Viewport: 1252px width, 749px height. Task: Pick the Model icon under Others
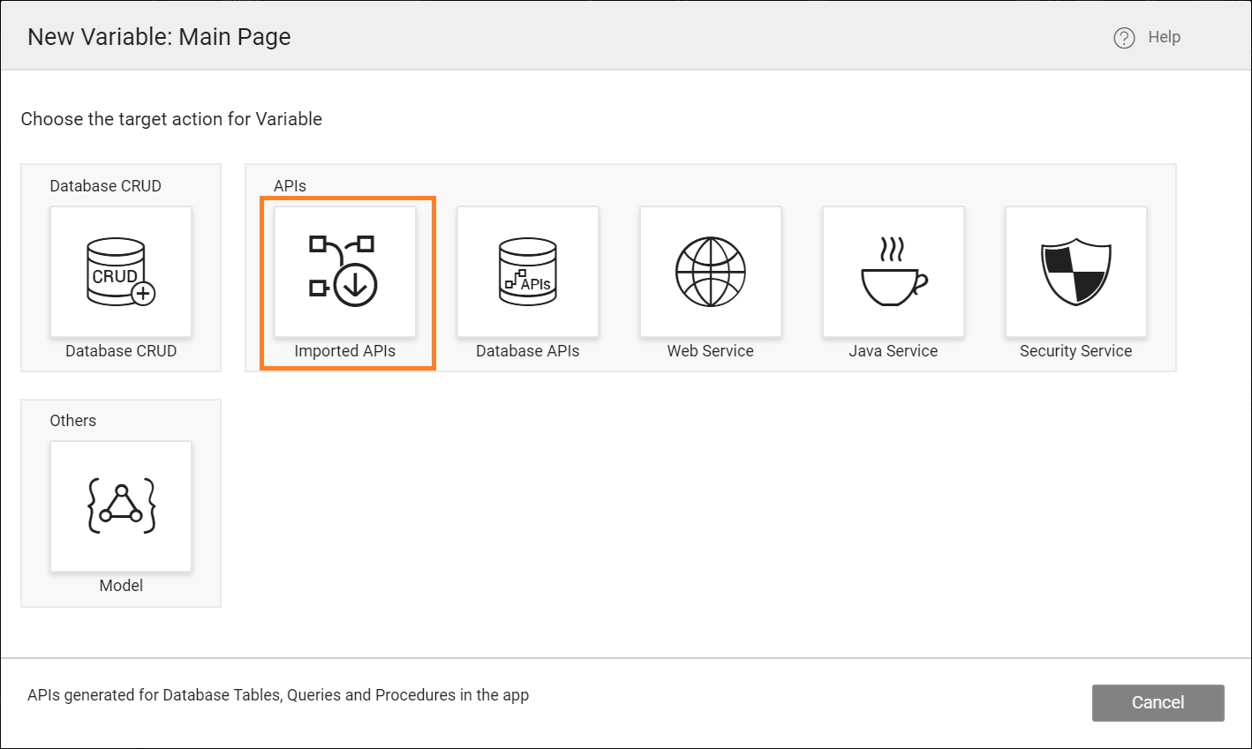[x=120, y=506]
